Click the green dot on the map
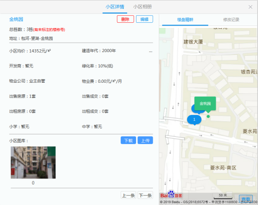Image resolution: width=258 pixels, height=205 pixels. (x=208, y=117)
